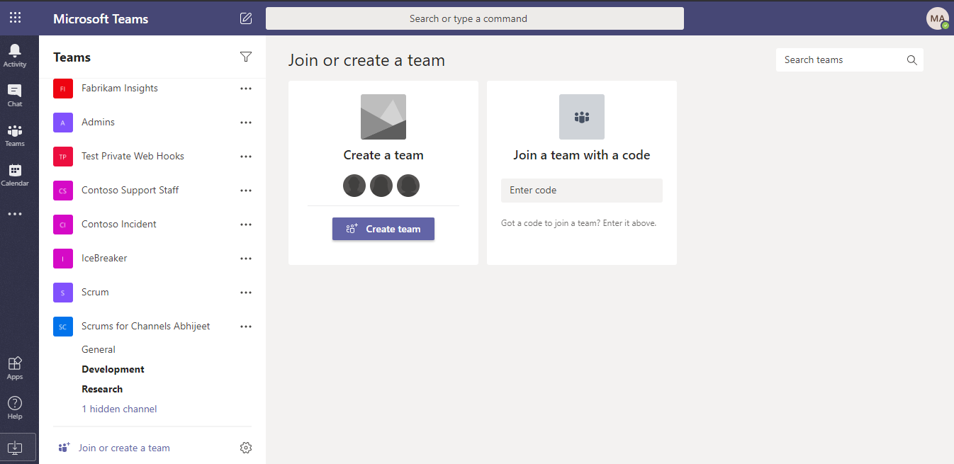This screenshot has height=464, width=954.
Task: Click the Create team button
Action: (383, 229)
